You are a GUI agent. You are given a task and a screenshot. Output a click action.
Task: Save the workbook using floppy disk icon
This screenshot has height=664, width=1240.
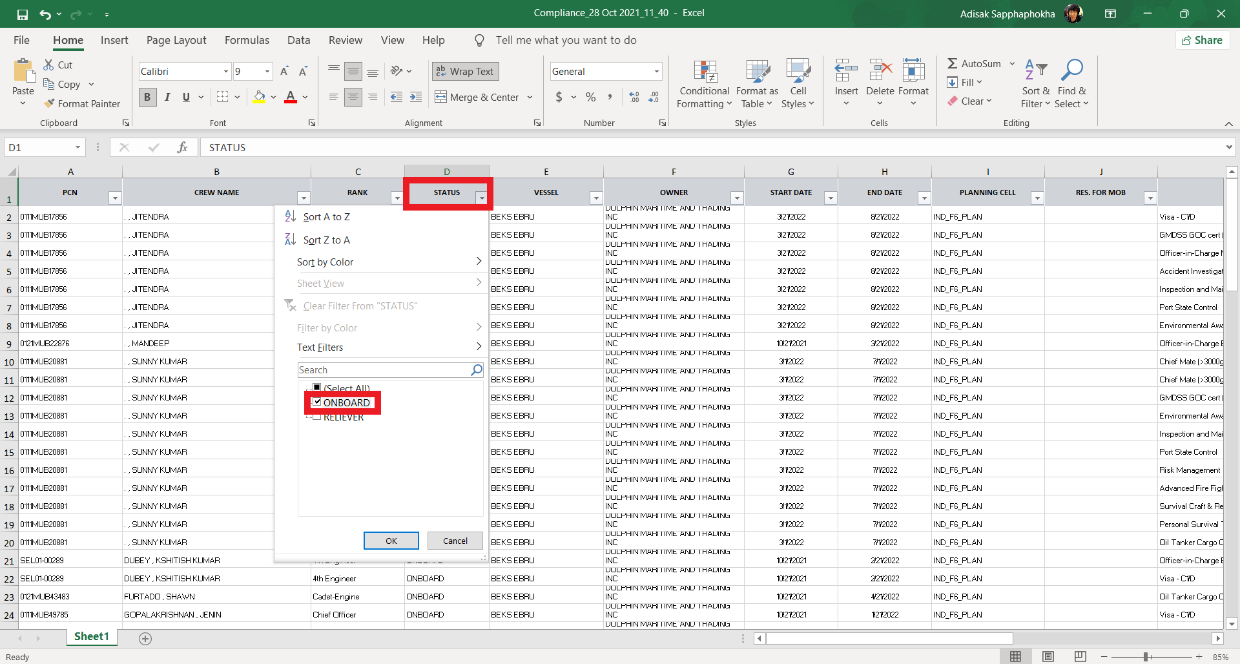[x=23, y=14]
